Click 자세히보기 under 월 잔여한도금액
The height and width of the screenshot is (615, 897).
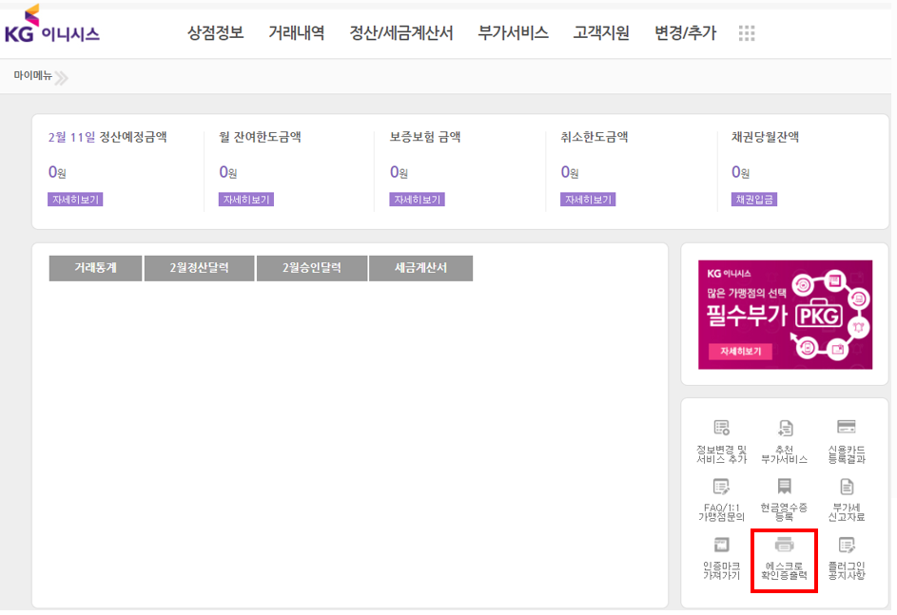pos(246,200)
